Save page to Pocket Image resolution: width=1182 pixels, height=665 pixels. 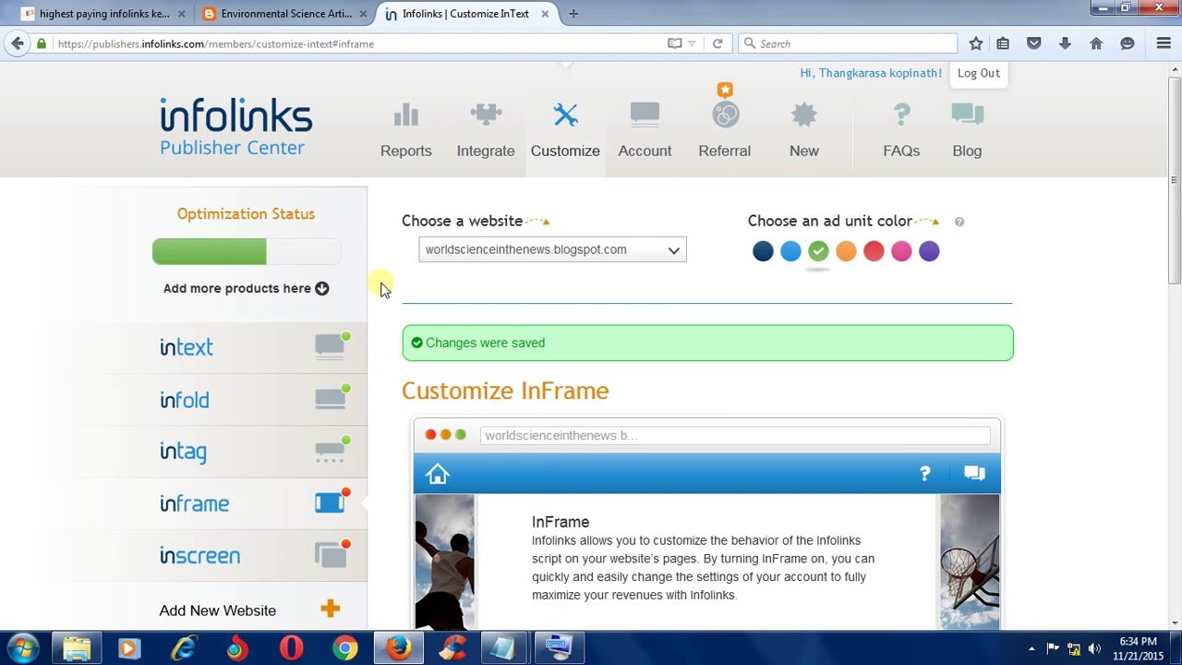tap(1034, 43)
